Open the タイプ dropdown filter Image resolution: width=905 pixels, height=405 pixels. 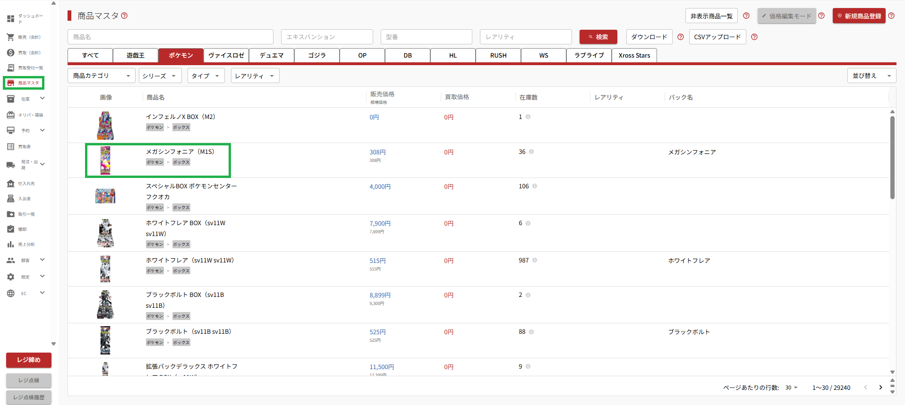tap(206, 76)
